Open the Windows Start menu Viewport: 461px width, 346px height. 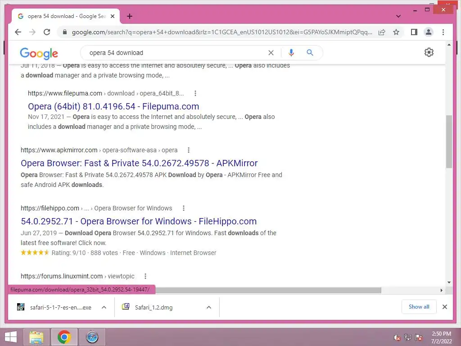11,337
